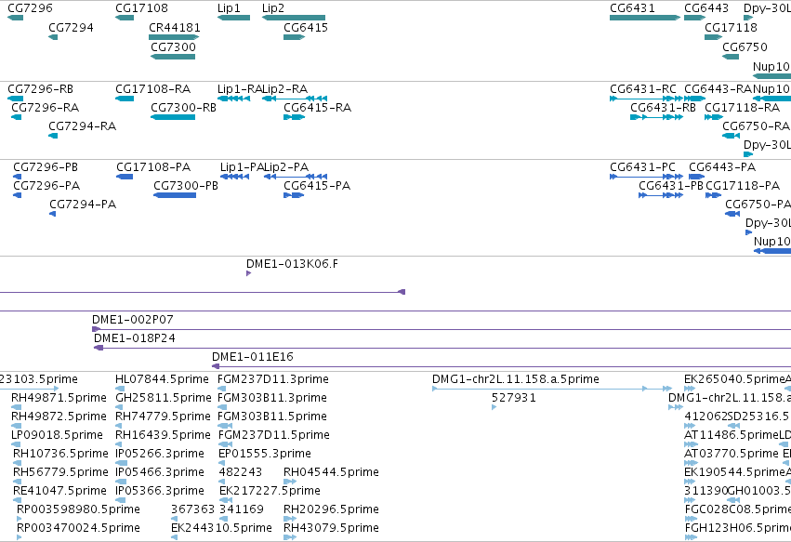Select the CG6431 gene bar
Screen dimensions: 791x542
645,18
